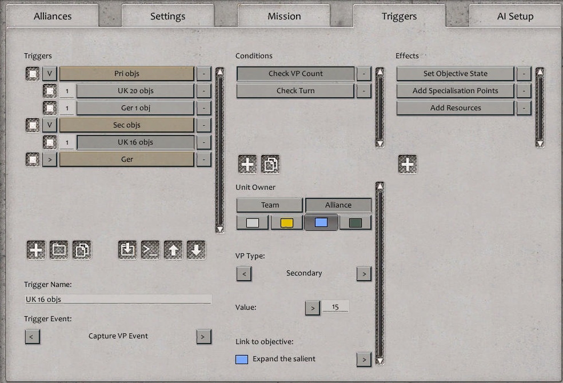Click the import arrow icon beside trigger tools
Image resolution: width=563 pixels, height=383 pixels.
(127, 249)
